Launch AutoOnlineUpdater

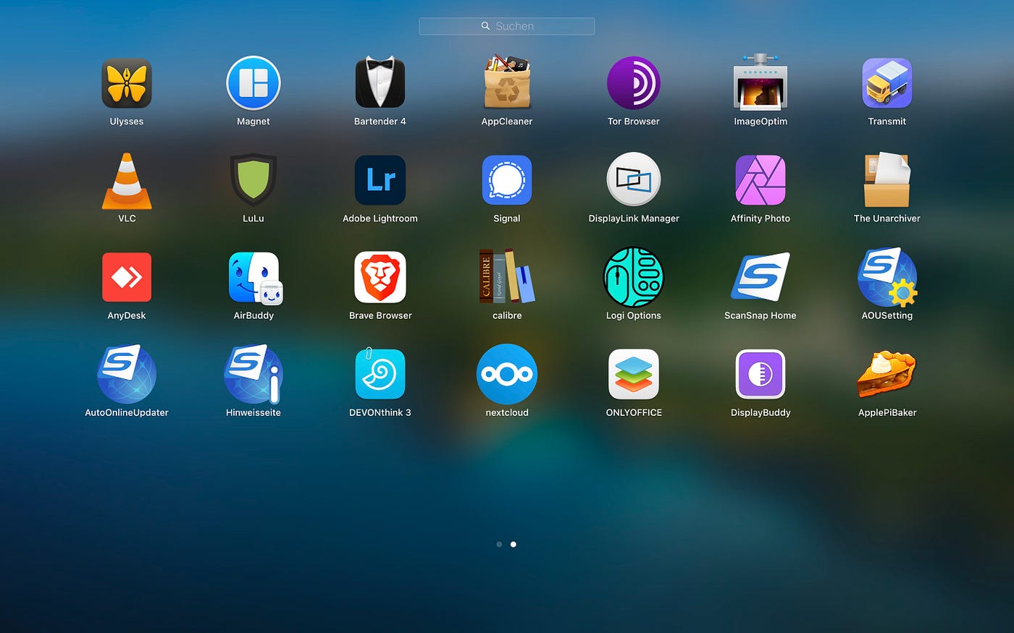pyautogui.click(x=127, y=374)
